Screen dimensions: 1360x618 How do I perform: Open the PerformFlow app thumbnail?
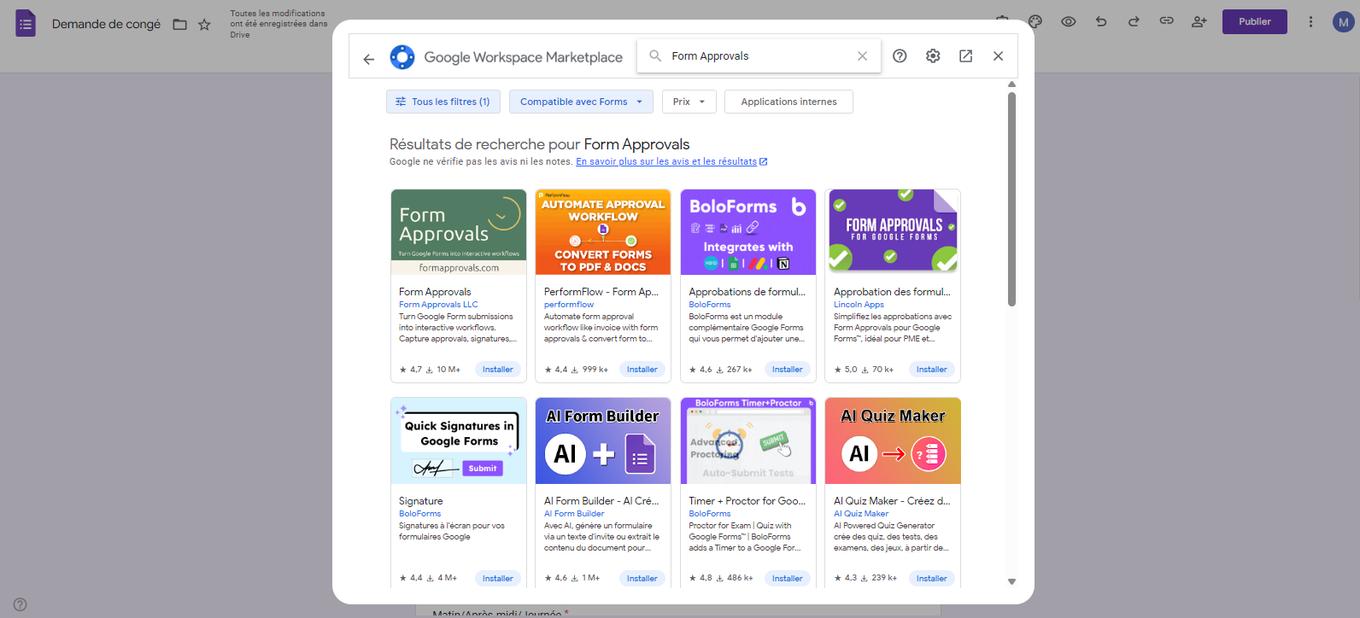point(603,232)
